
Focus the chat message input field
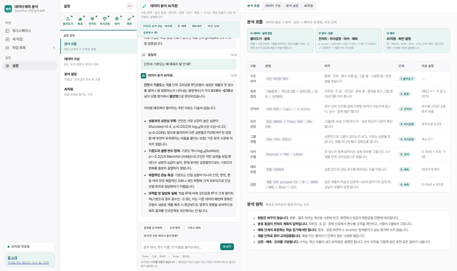coord(181,247)
